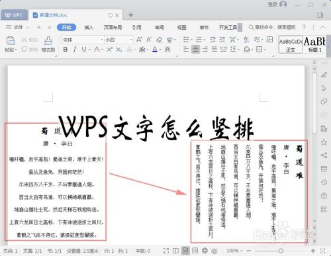Viewport: 331px width, 256px height.
Task: Toggle subscript X₂ formatting
Action: 119,50
